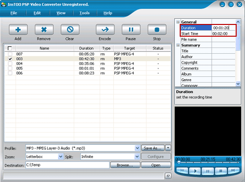Select duration 00:35:06 of file 004

pyautogui.click(x=86, y=64)
